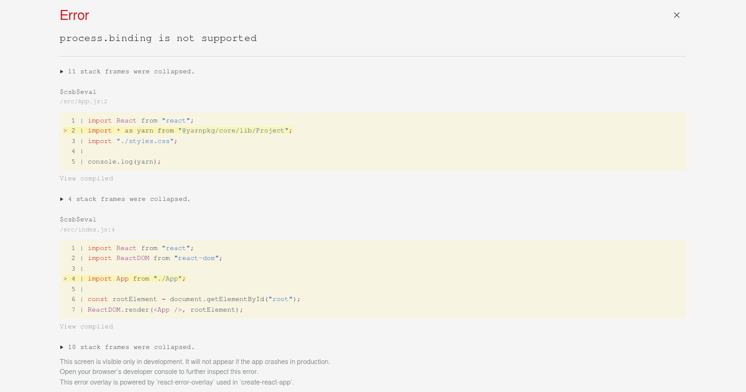Click the process.binding error message
The height and width of the screenshot is (392, 746).
point(158,38)
